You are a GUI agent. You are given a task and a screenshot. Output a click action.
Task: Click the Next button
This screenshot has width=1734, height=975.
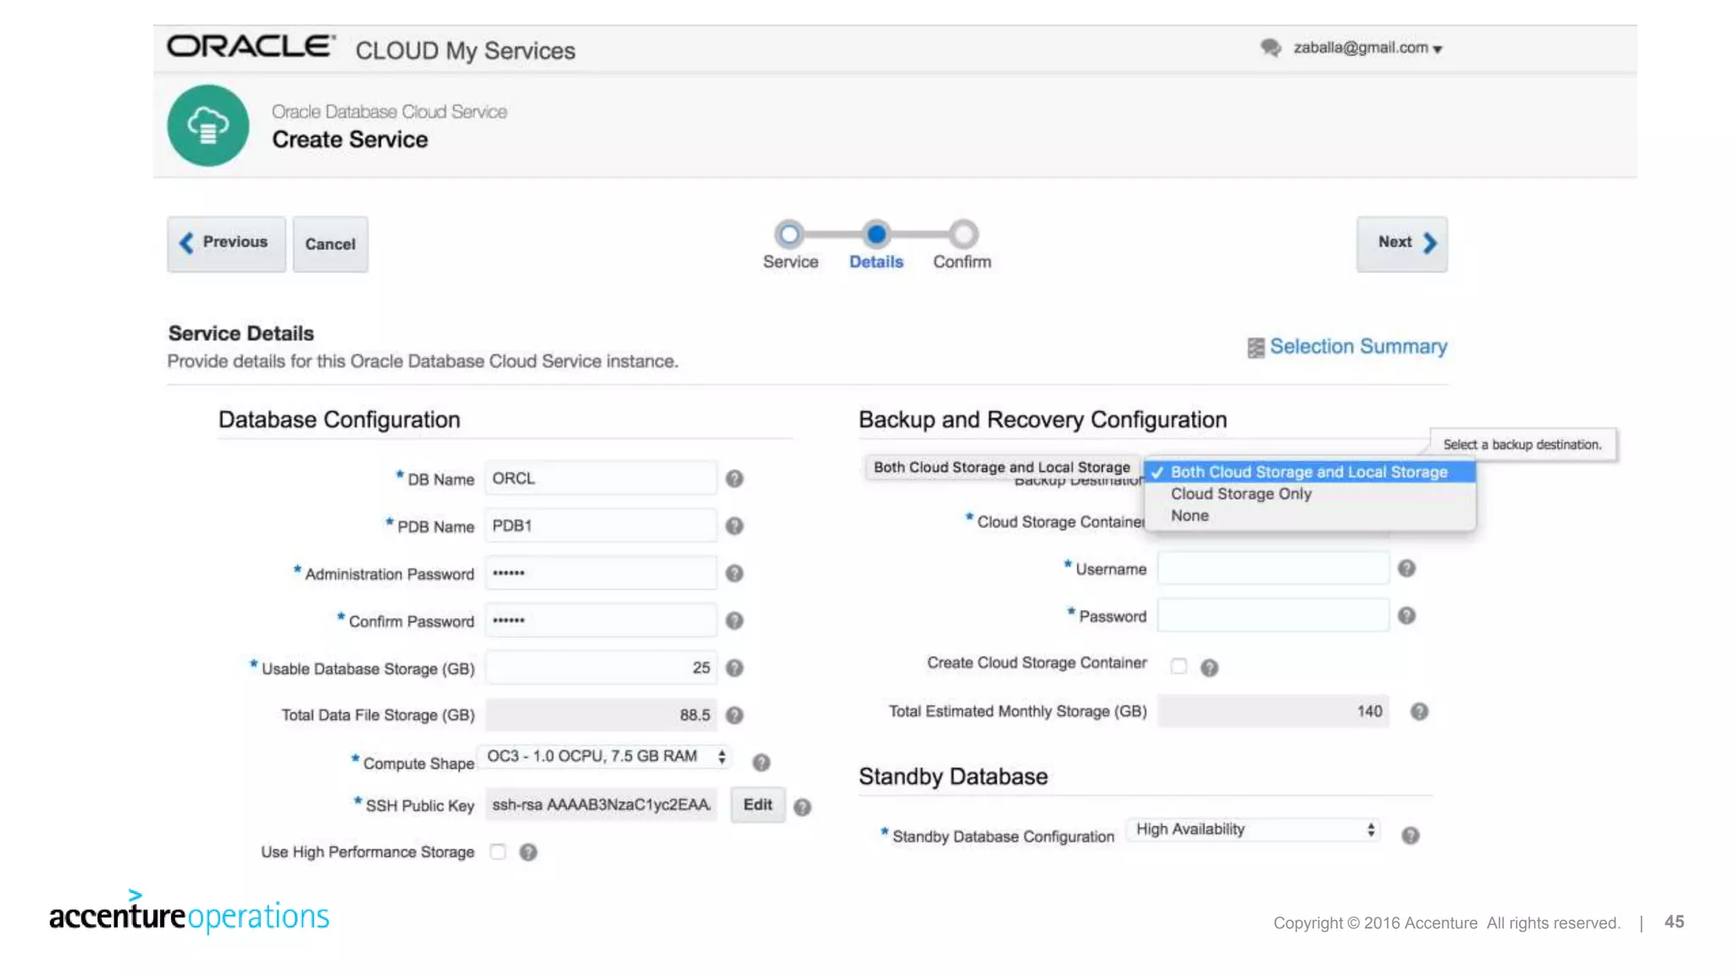(1402, 244)
